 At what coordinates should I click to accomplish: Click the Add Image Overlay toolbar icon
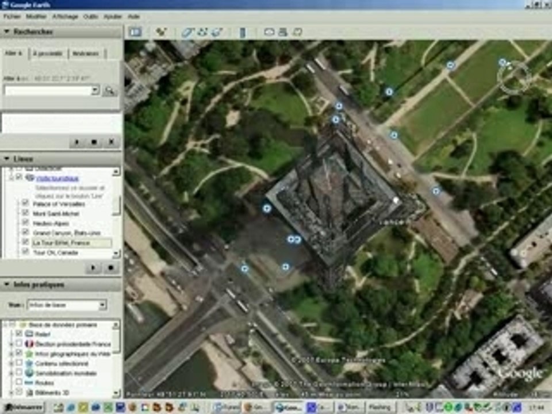point(216,32)
